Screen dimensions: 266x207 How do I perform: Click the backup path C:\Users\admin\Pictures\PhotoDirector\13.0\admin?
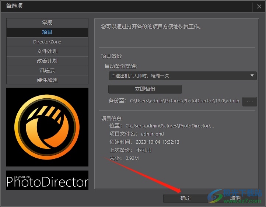[185, 101]
